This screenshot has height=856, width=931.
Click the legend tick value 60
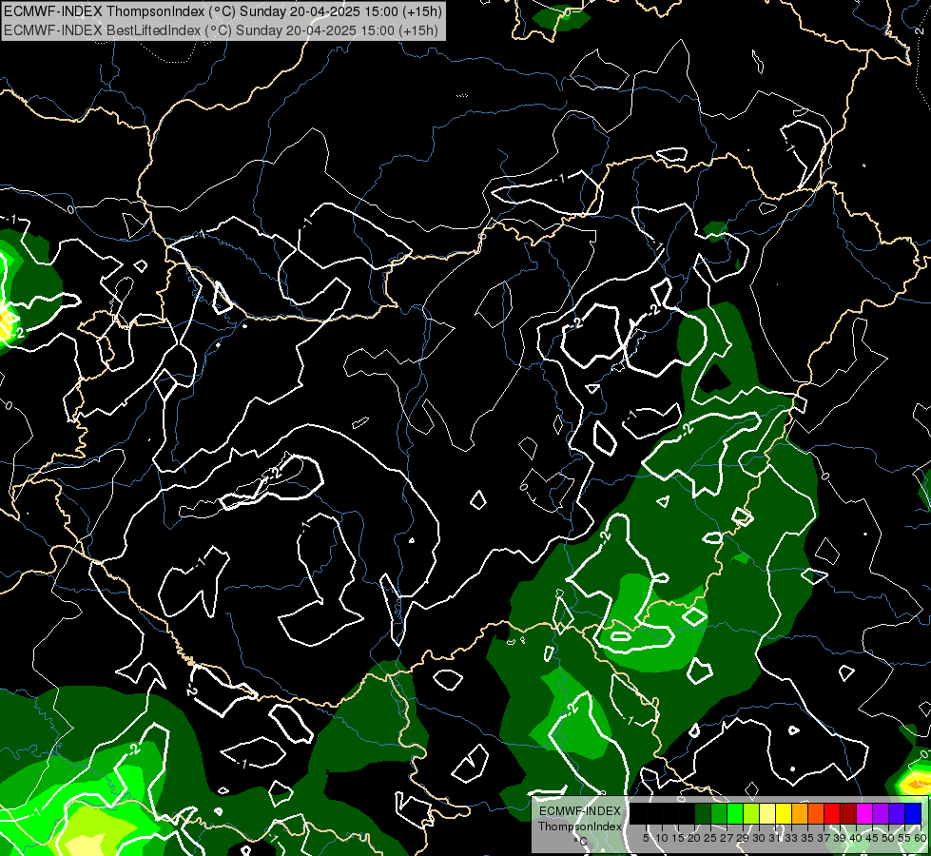921,838
